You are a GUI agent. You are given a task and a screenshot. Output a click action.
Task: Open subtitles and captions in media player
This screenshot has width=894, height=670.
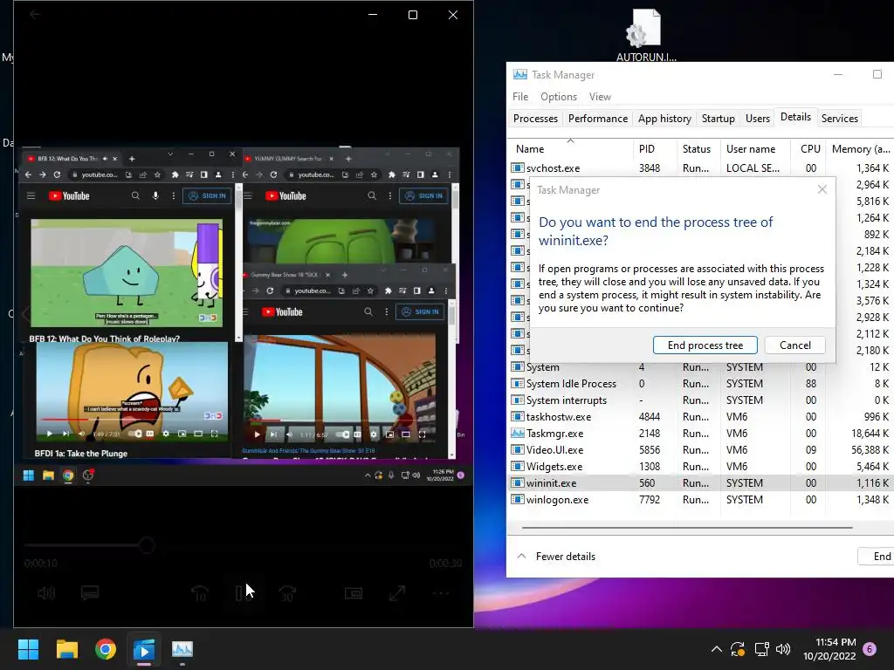coord(90,593)
